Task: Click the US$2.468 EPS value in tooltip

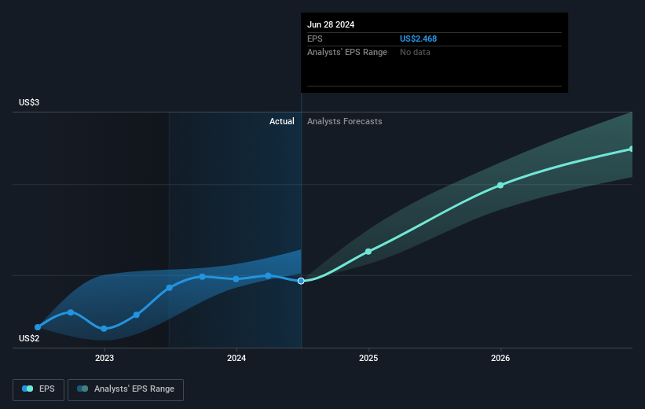Action: point(418,39)
